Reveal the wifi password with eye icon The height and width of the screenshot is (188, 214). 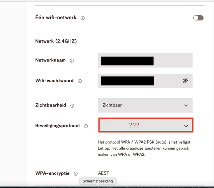tap(185, 81)
